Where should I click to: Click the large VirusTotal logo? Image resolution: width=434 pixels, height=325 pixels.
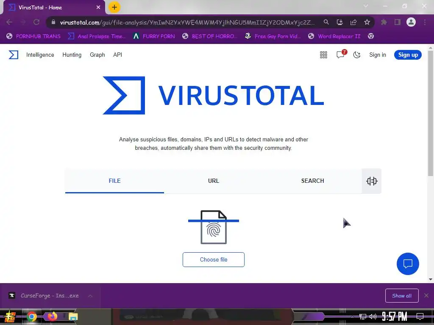214,95
